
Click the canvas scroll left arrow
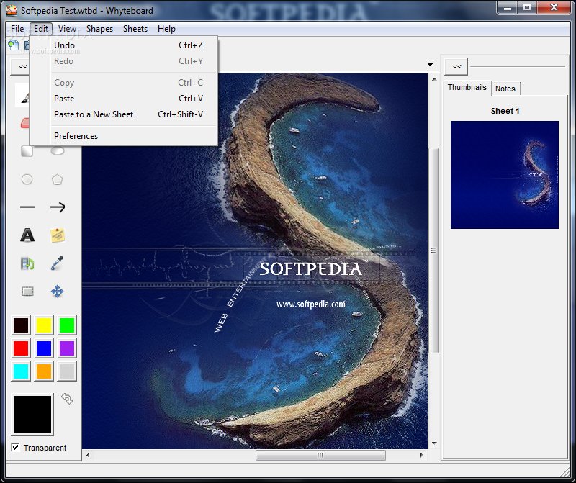[x=88, y=455]
